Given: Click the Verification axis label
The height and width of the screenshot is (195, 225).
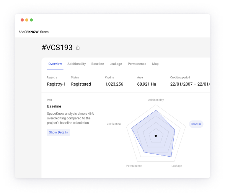Looking at the screenshot, I should point(114,124).
